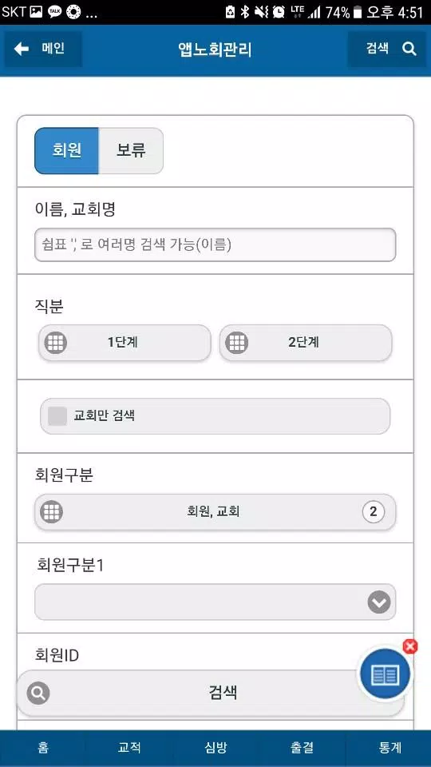Select the 회원 toggle segment
This screenshot has width=431, height=767.
(x=66, y=151)
